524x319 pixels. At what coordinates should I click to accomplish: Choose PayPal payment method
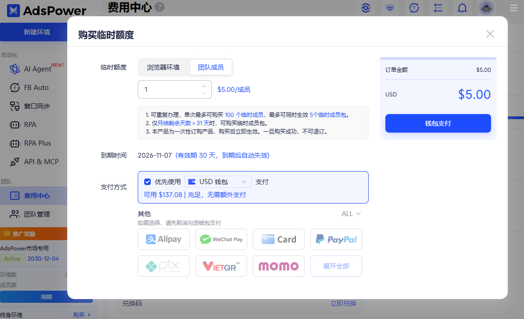click(336, 239)
